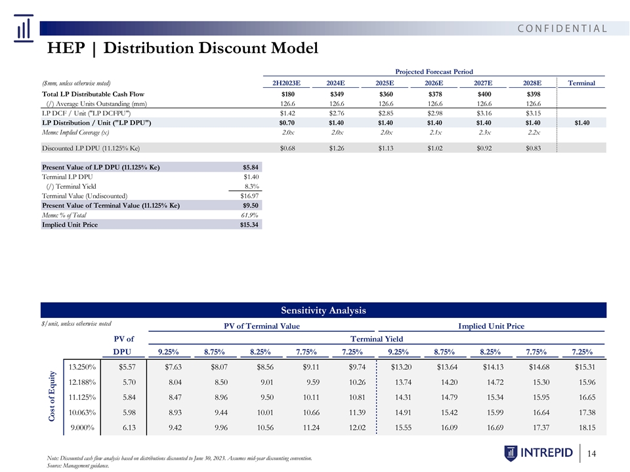
Task: Click the $180 cash flow value
Action: pos(288,94)
